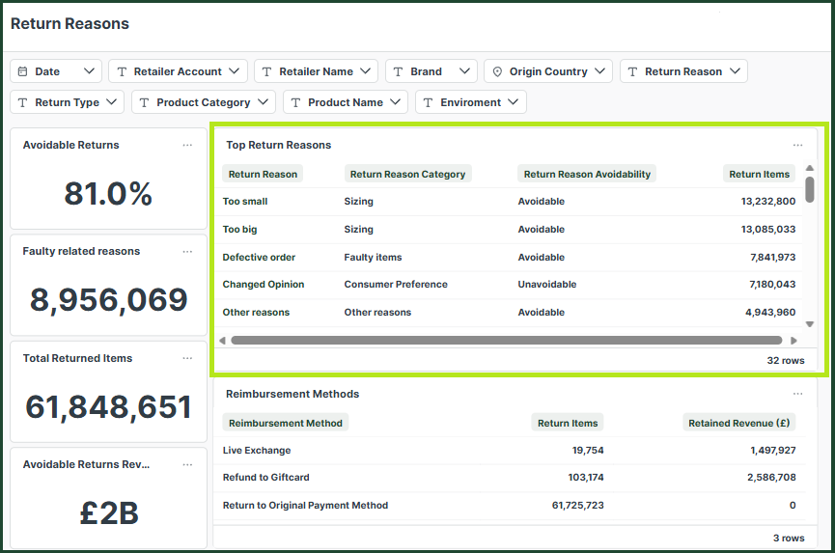Click the 61,725,723 return items value
This screenshot has height=553, width=835.
point(578,505)
